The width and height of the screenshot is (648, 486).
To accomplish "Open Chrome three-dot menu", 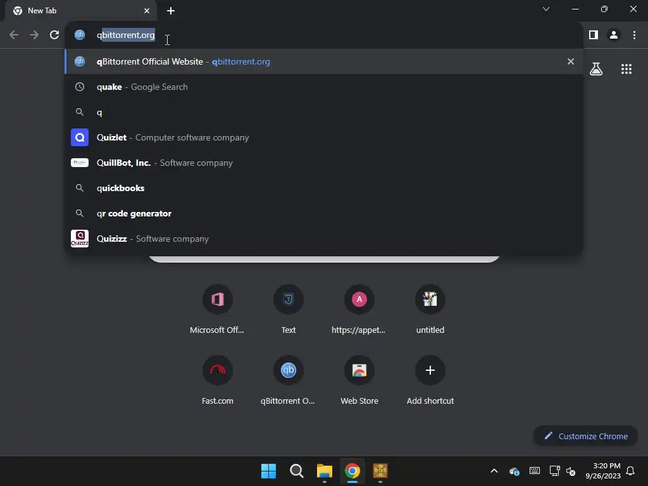I will (634, 35).
